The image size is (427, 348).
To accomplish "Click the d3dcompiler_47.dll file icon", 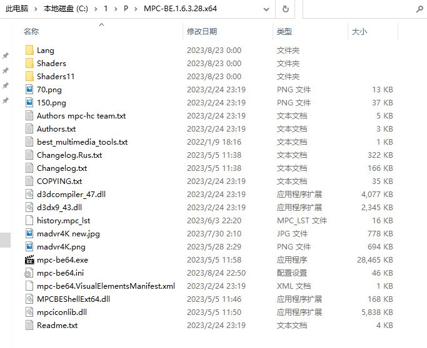I will point(29,194).
